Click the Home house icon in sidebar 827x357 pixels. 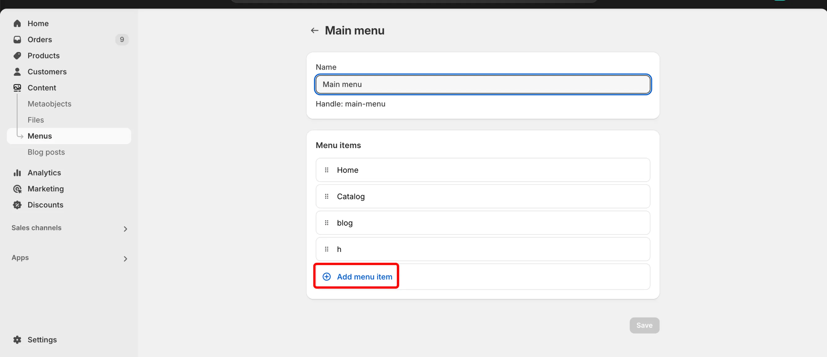click(17, 23)
